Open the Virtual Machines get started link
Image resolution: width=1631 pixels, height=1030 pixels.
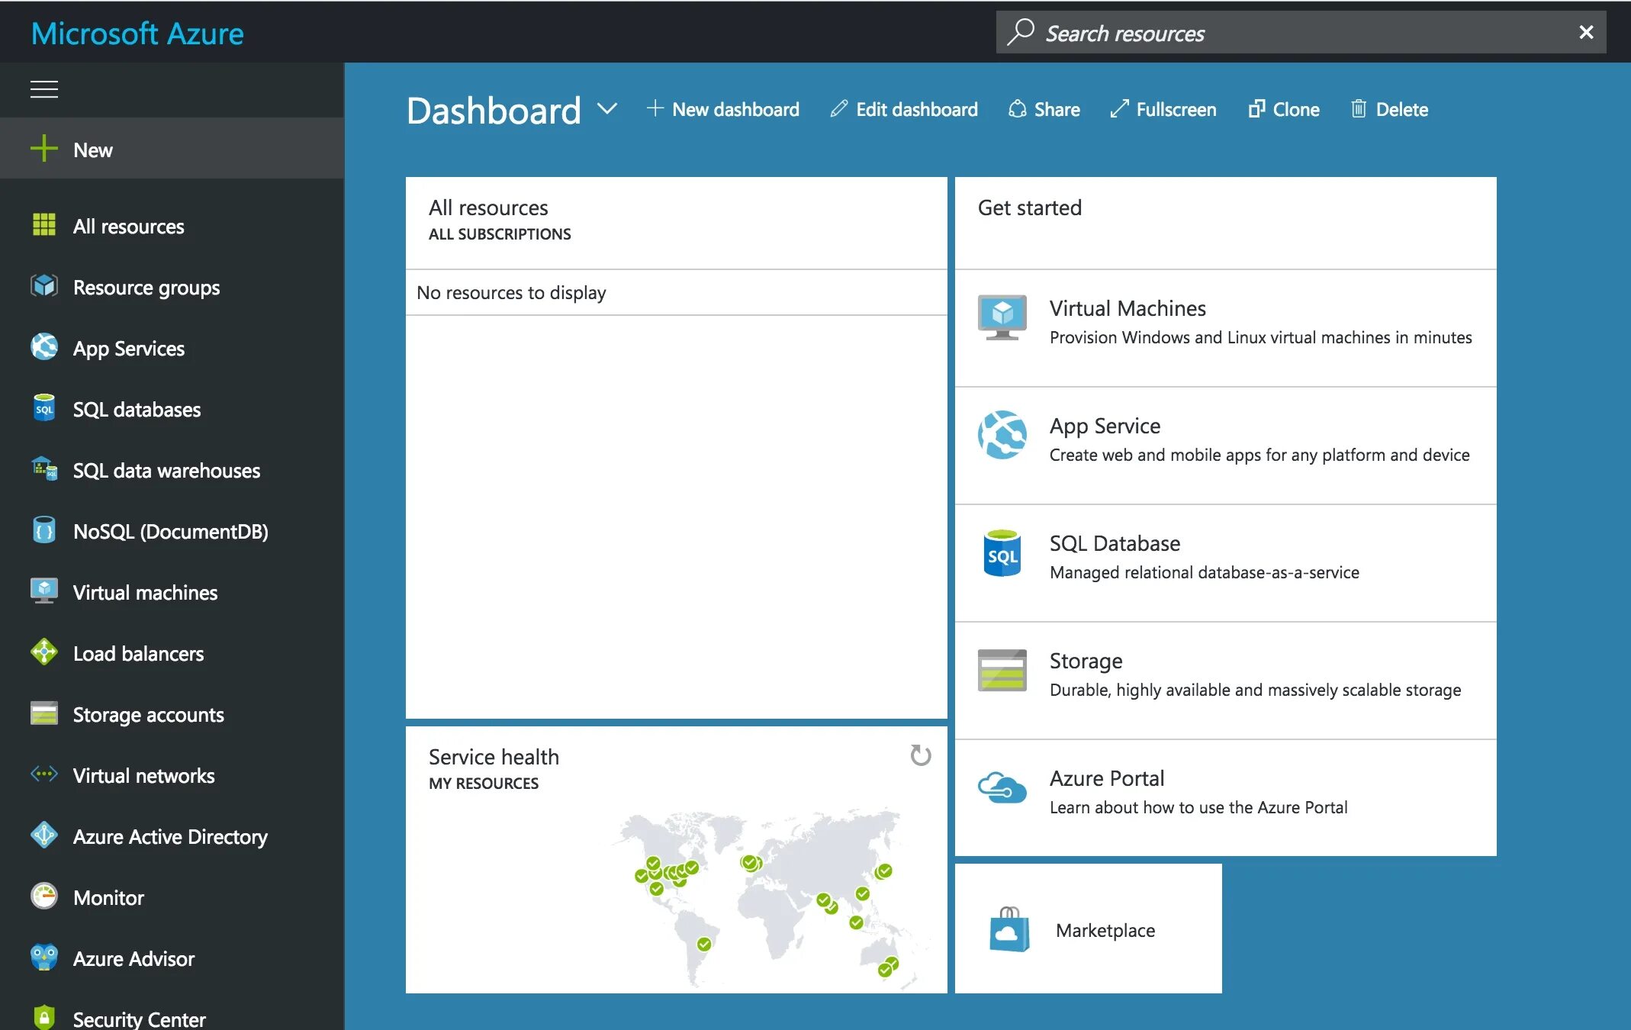pyautogui.click(x=1225, y=322)
